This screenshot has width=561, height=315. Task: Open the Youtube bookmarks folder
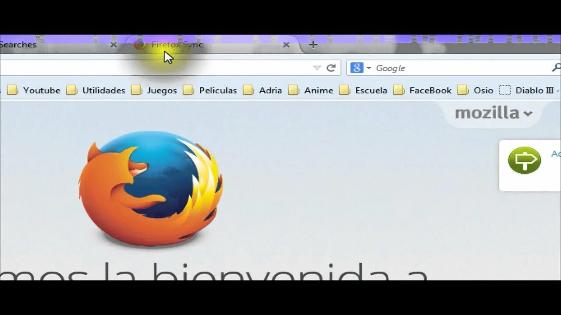34,90
